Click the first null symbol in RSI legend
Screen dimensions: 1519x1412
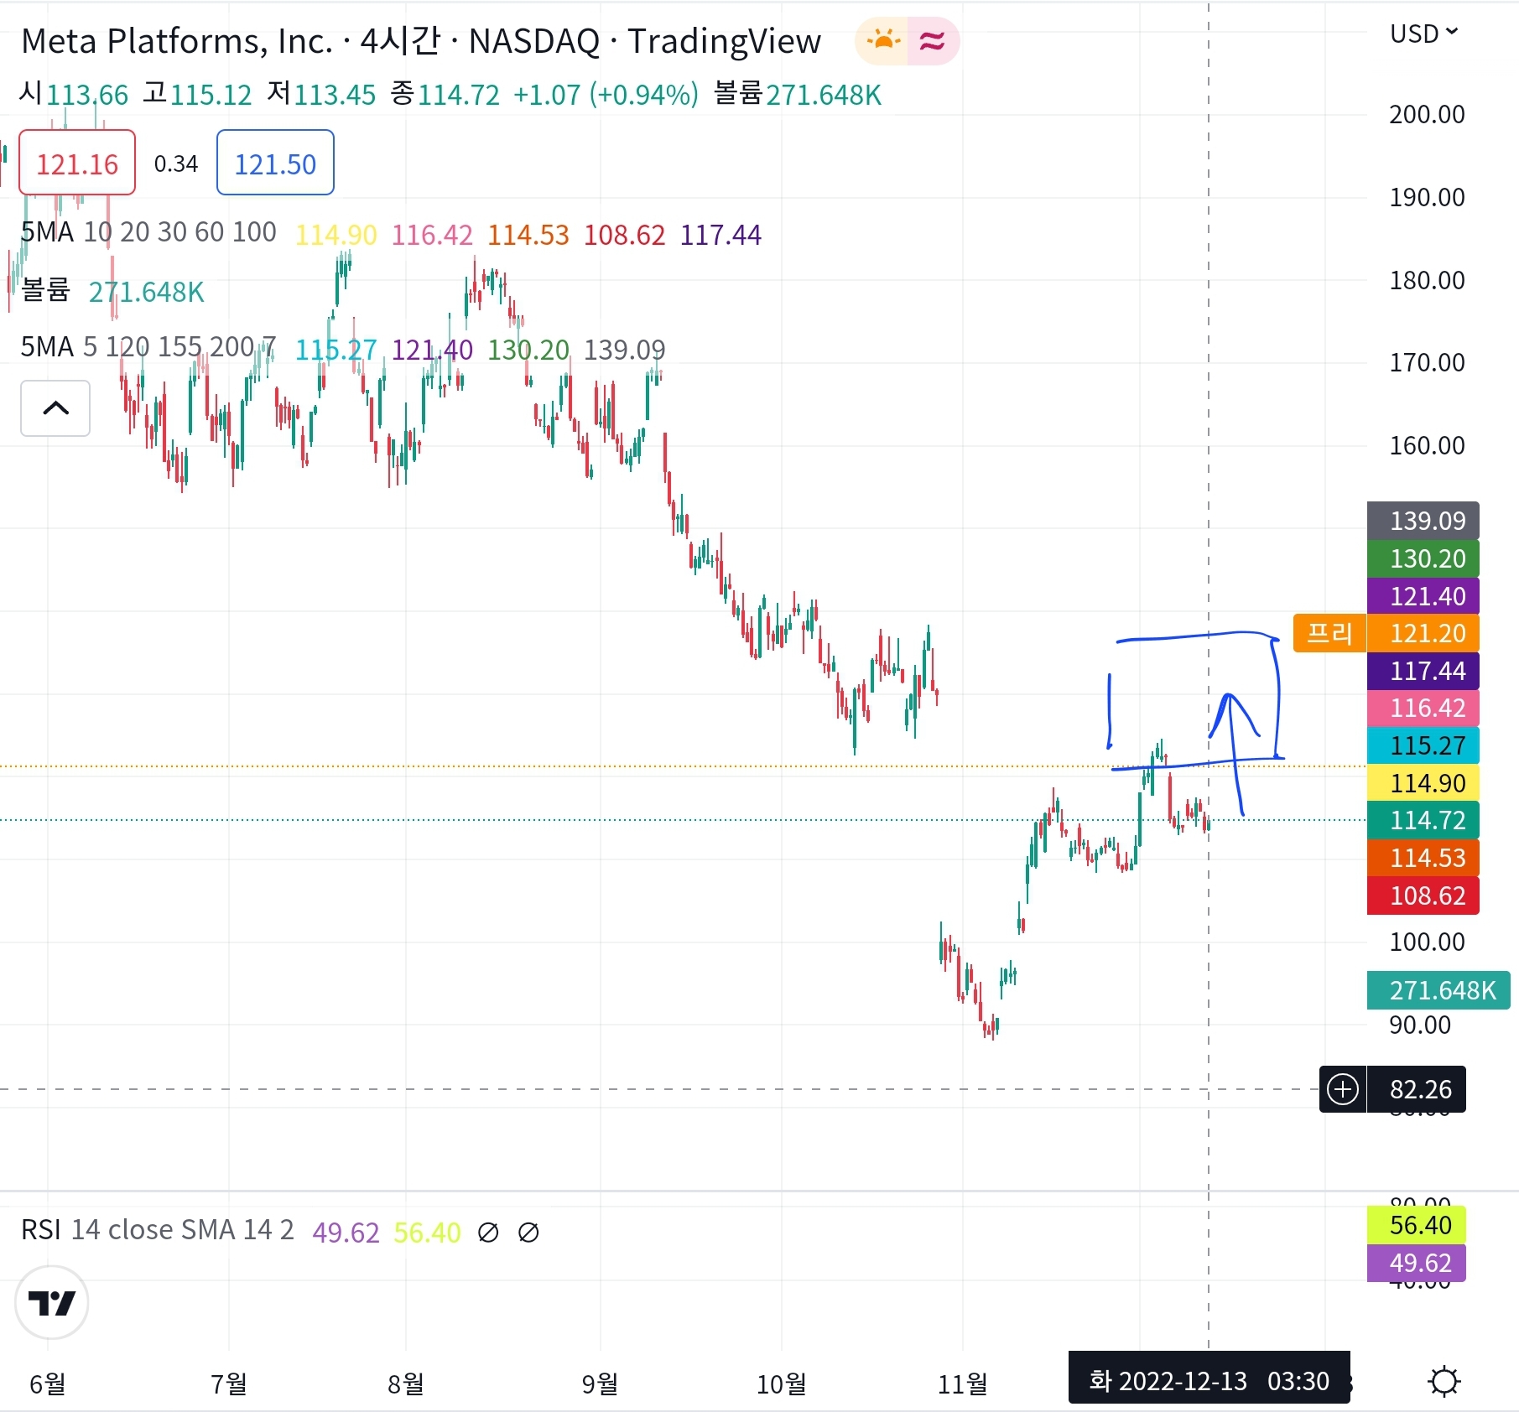click(x=487, y=1233)
